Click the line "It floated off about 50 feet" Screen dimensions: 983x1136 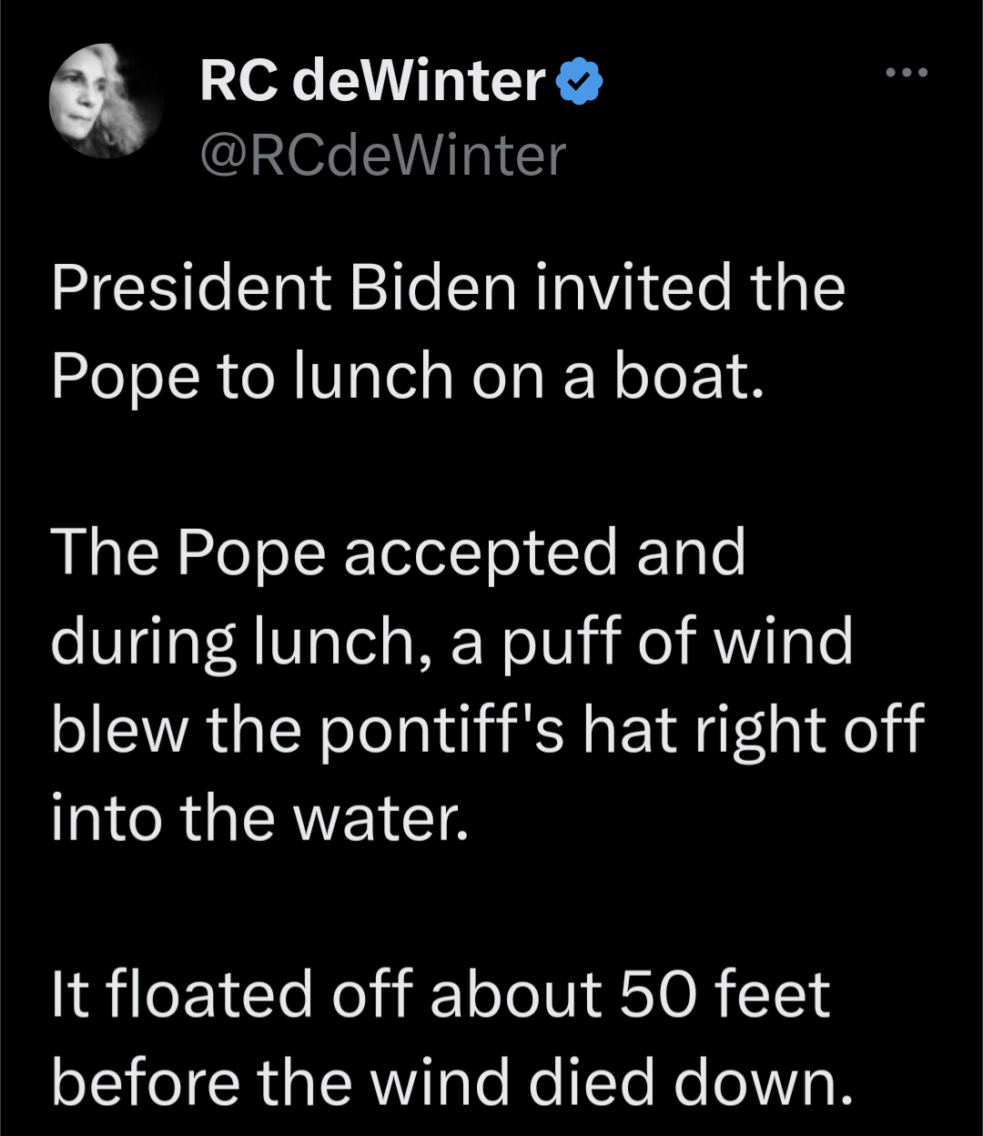click(441, 993)
